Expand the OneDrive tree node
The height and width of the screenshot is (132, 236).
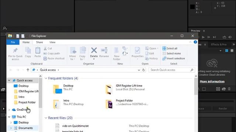tap(9, 110)
